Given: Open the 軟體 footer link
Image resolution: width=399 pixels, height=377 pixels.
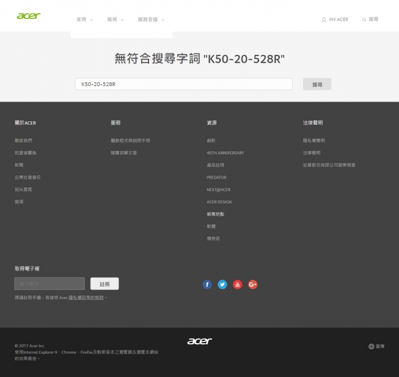Looking at the screenshot, I should [x=211, y=226].
